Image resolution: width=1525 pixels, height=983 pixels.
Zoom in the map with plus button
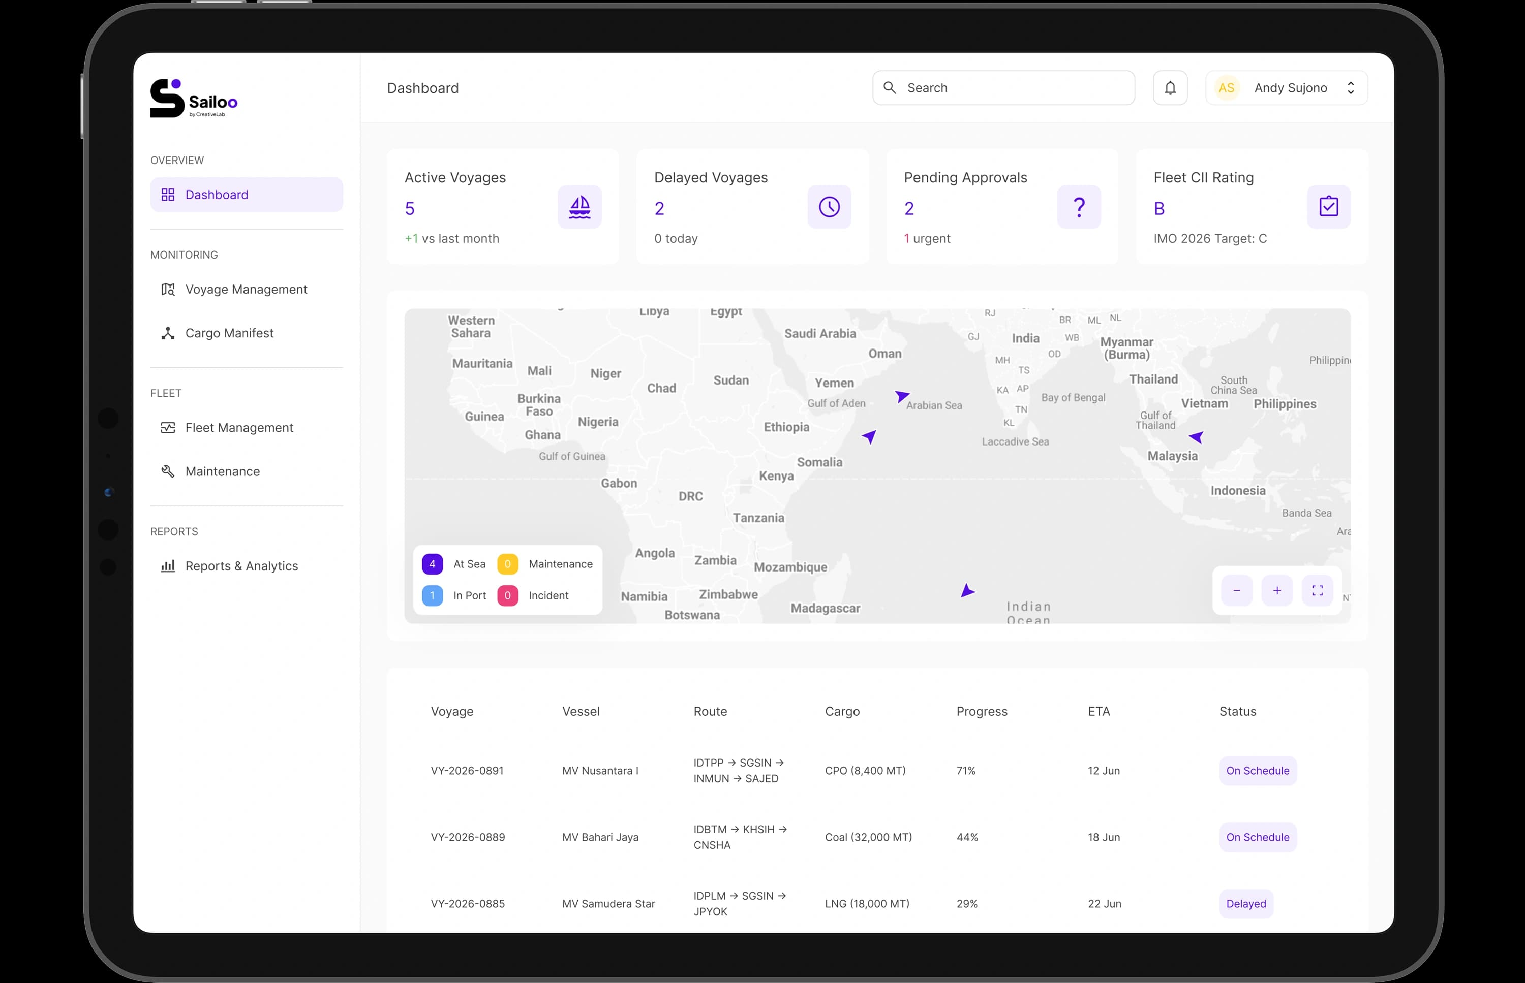click(1276, 590)
